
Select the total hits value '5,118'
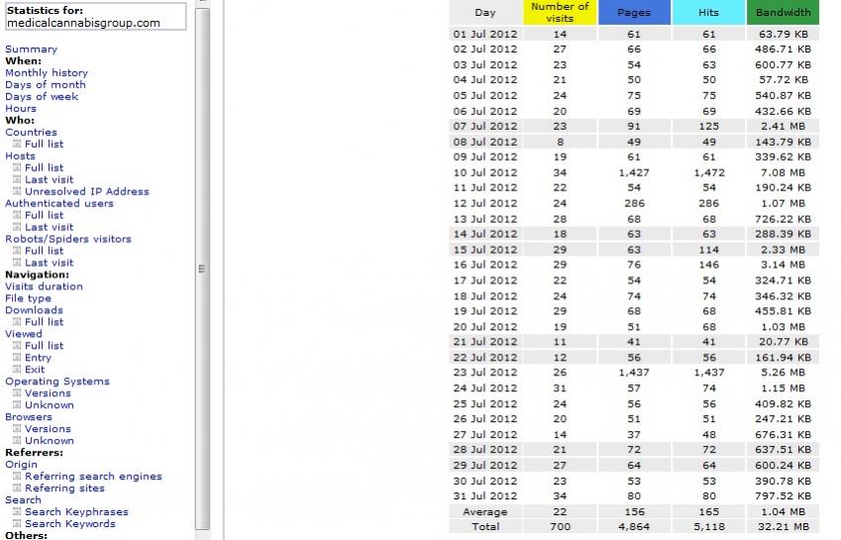point(708,526)
